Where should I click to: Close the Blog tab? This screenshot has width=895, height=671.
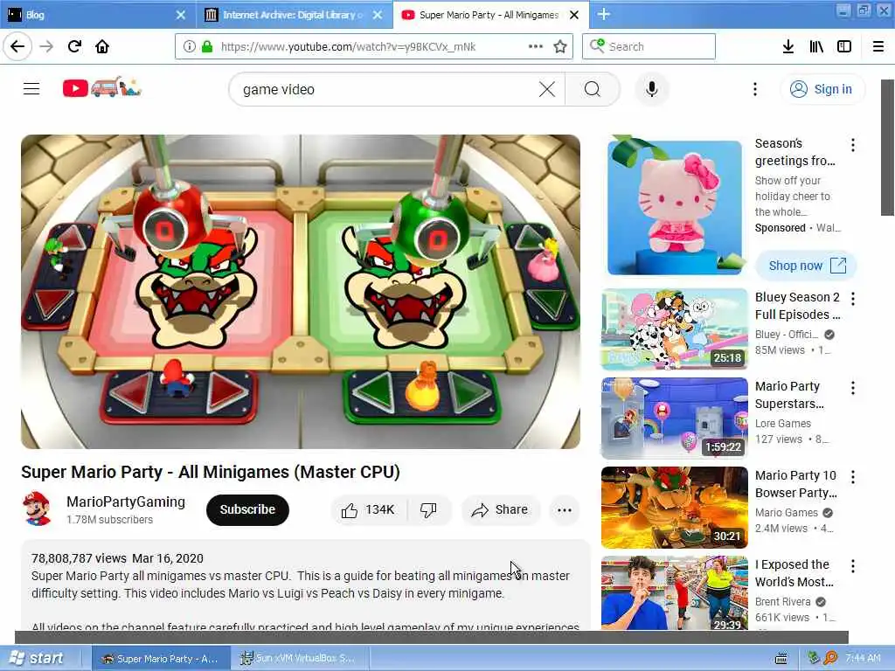[180, 15]
